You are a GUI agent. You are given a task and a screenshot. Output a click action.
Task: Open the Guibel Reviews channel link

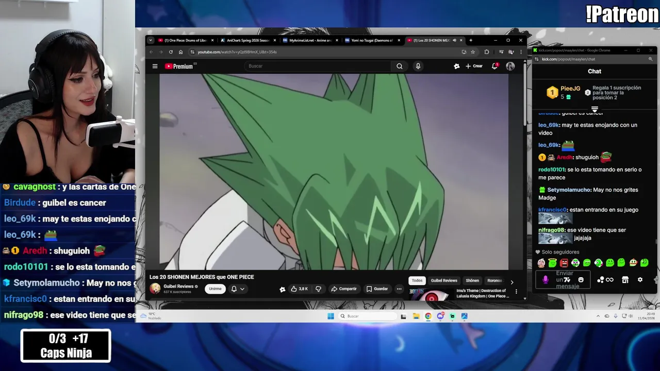(x=178, y=286)
